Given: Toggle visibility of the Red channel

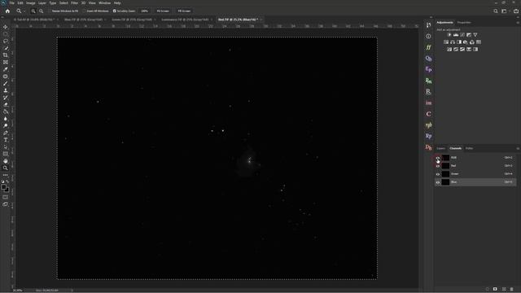Looking at the screenshot, I should coord(438,166).
